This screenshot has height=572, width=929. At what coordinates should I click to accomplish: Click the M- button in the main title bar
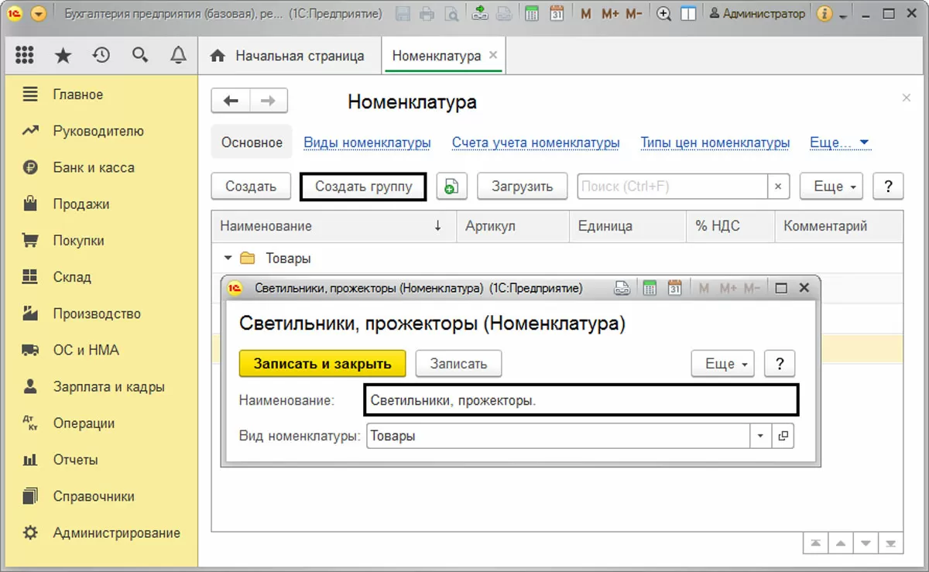[x=634, y=14]
